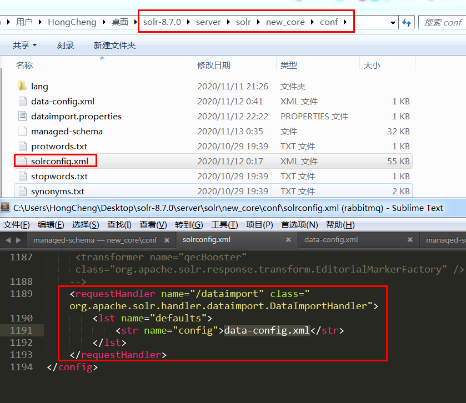This screenshot has width=466, height=403.
Task: Click the closing </config> tag text
Action: pos(72,367)
